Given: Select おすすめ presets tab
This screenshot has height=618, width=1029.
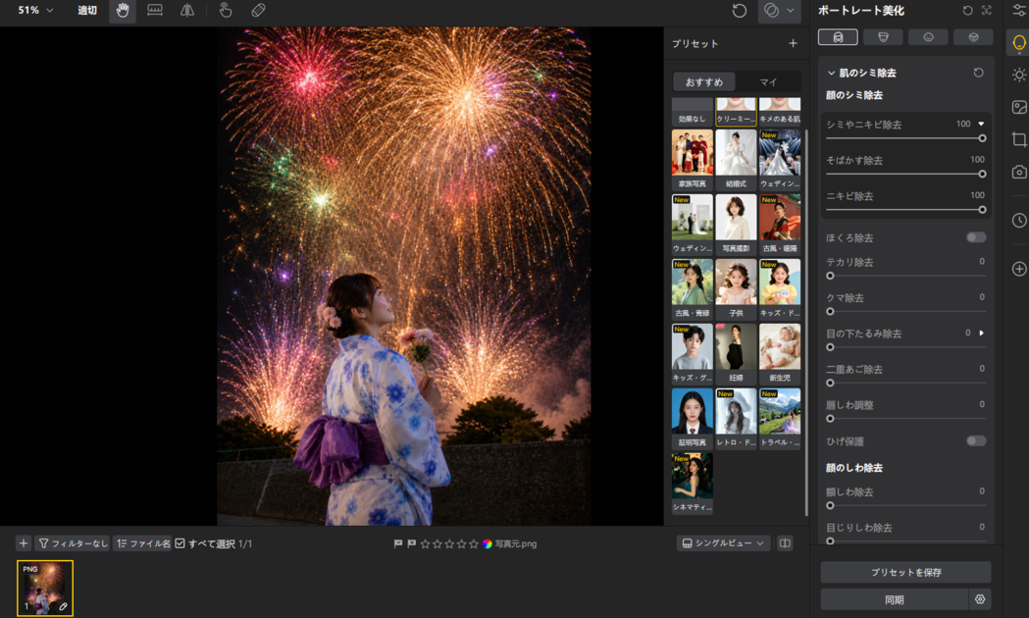Looking at the screenshot, I should (703, 82).
